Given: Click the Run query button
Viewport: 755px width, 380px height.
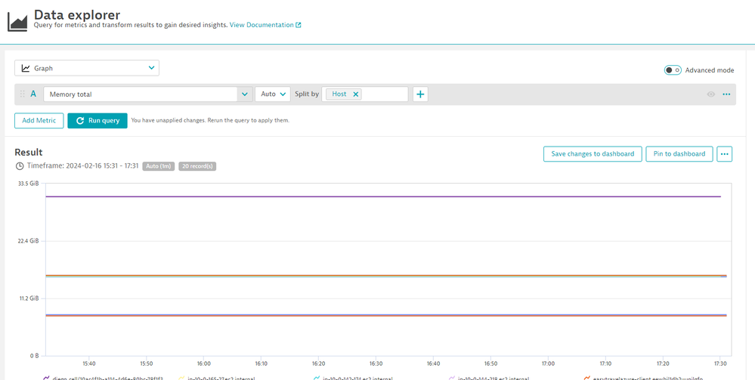Looking at the screenshot, I should coord(97,120).
